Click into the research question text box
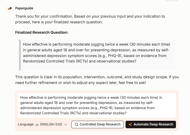The width and height of the screenshot is (190, 135). (x=97, y=105)
